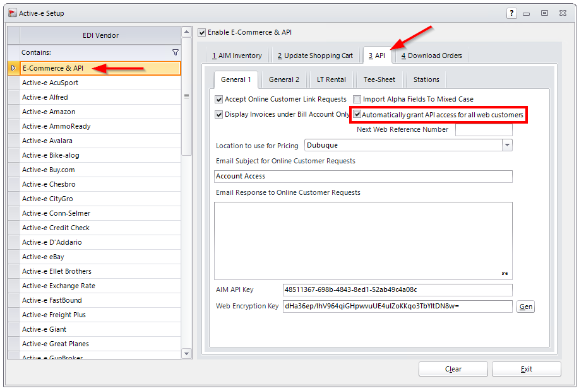Select Active-e D'Addario row
Screen dimensions: 579x391
coord(100,242)
